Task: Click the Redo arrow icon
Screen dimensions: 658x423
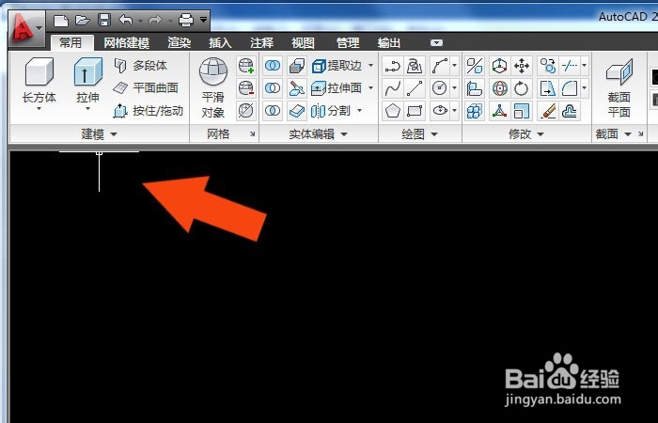Action: click(x=155, y=20)
